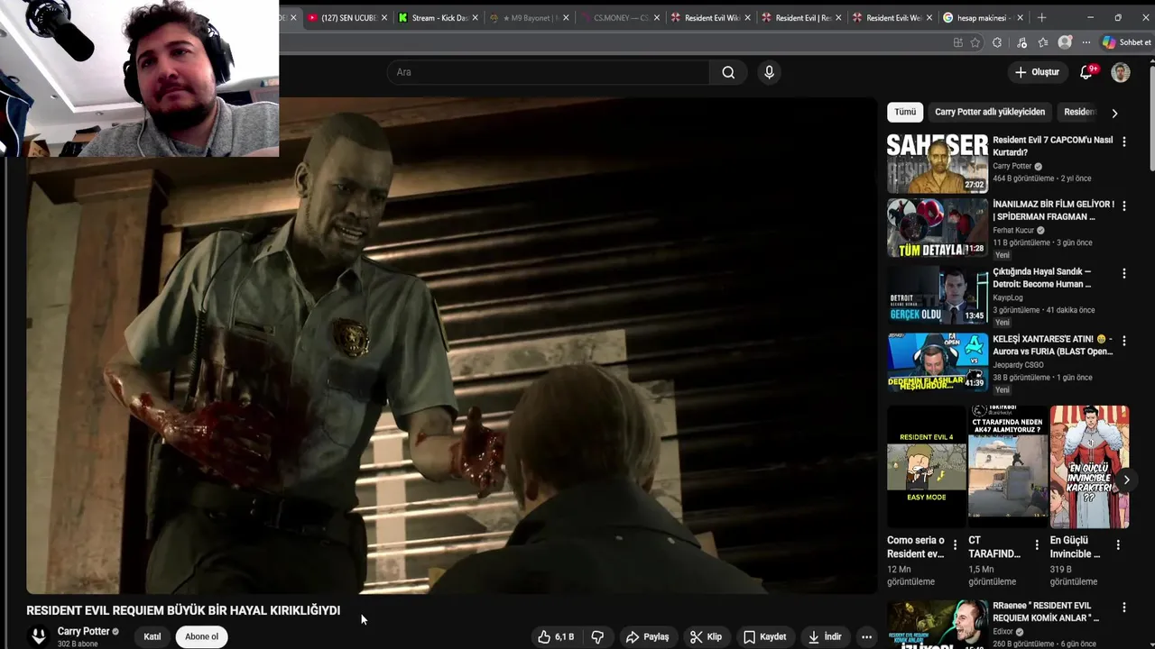
Task: Click the Sohbet et Copilot button
Action: 1126,42
